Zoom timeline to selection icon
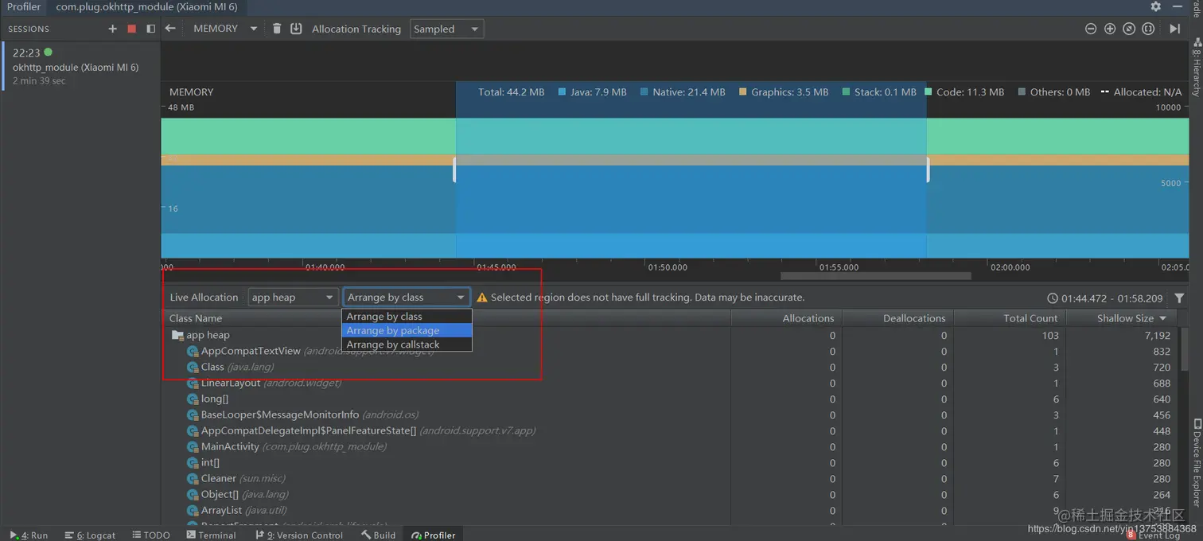This screenshot has height=541, width=1203. coord(1148,29)
